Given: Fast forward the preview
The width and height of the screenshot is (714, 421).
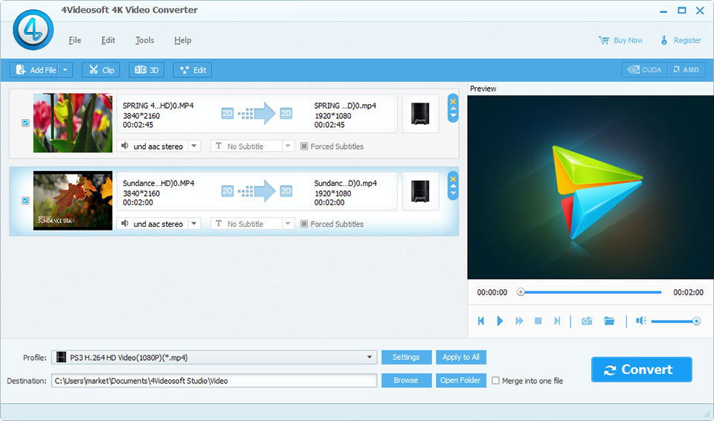Looking at the screenshot, I should (519, 321).
